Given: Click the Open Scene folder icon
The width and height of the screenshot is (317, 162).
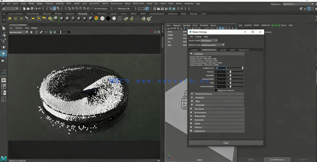Looking at the screenshot, I should click(x=28, y=9).
